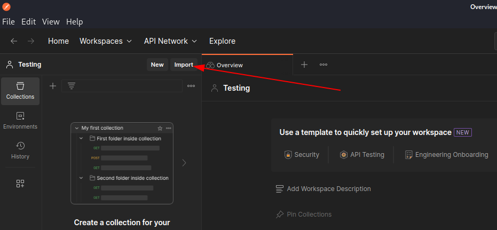Click First folder inside collection label
The image size is (497, 230).
coord(129,138)
